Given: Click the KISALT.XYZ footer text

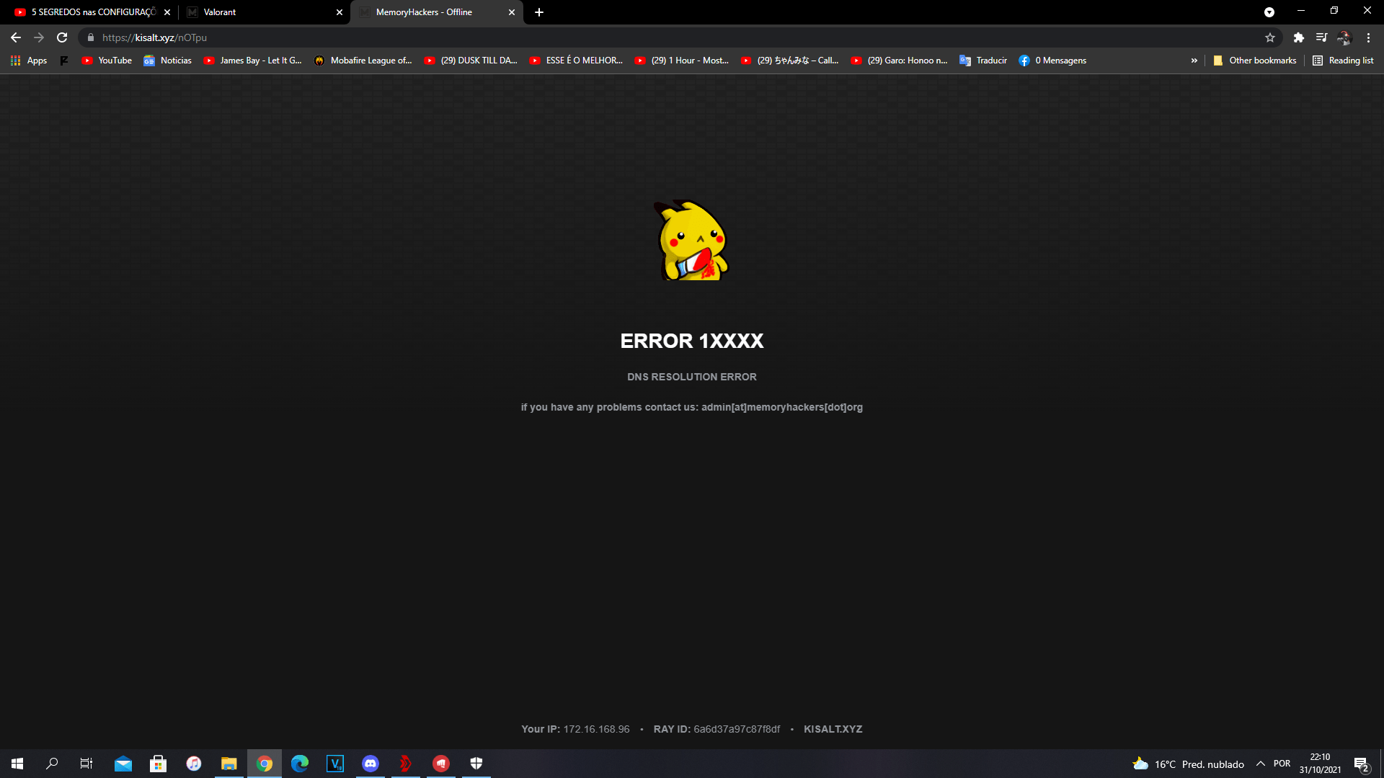Looking at the screenshot, I should point(833,729).
